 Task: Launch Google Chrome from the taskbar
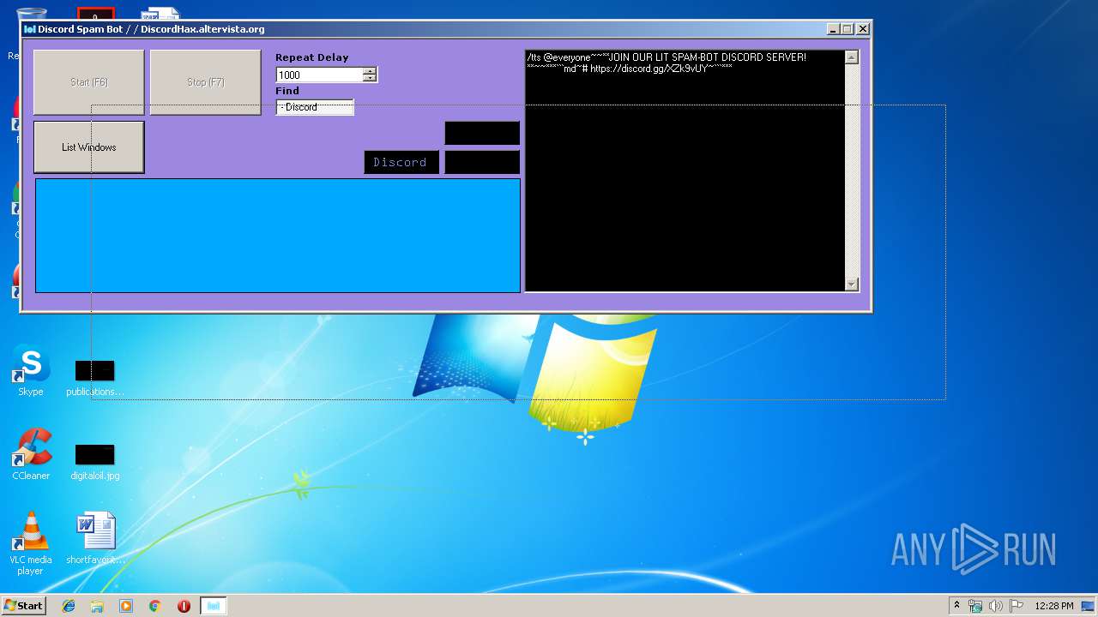point(154,606)
